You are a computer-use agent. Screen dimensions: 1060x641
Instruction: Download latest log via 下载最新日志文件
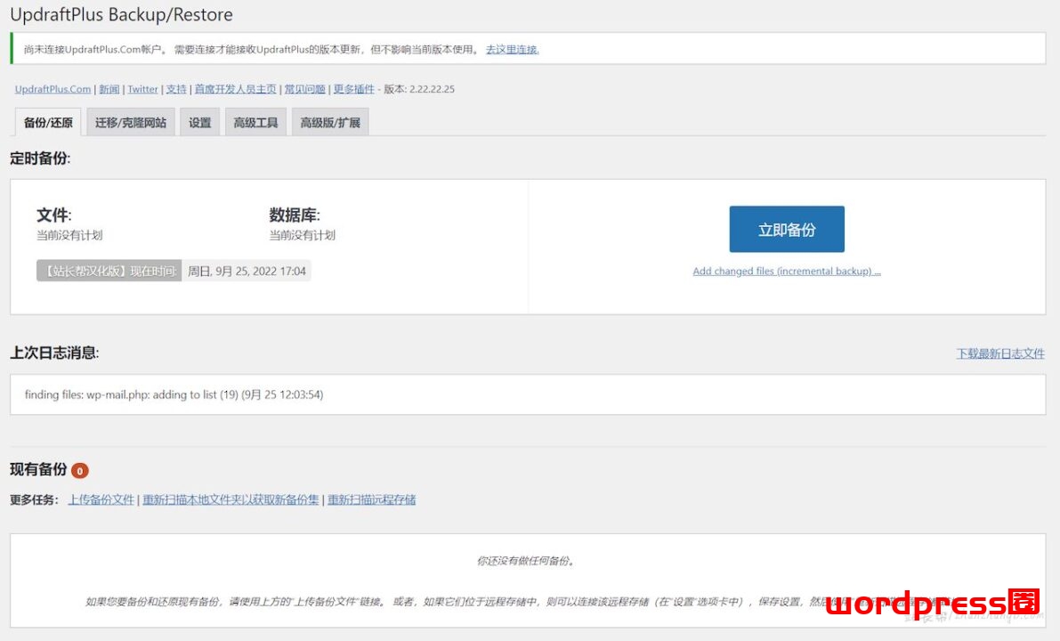[999, 353]
